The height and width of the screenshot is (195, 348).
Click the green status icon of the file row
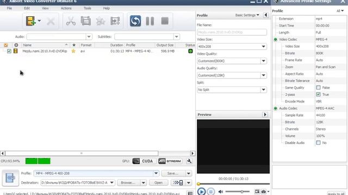tap(190, 51)
